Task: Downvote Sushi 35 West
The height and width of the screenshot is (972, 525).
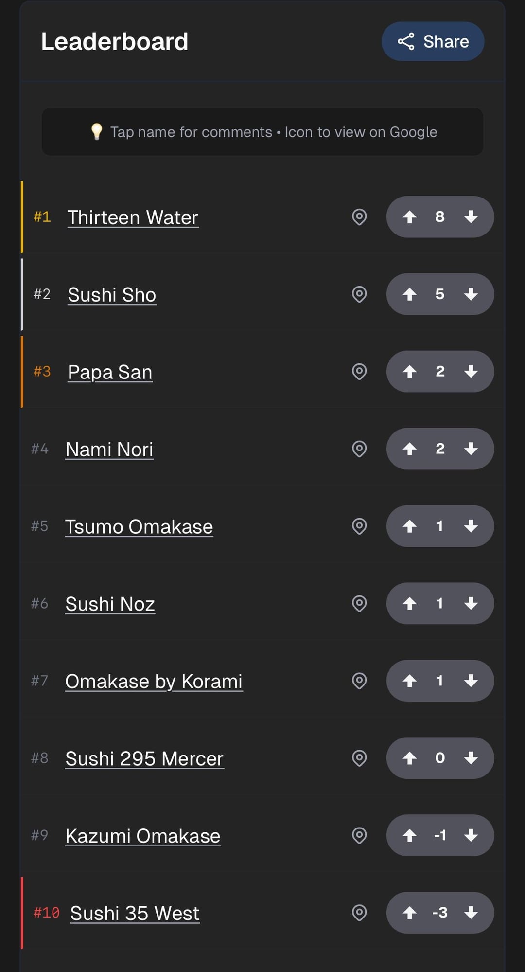Action: point(471,913)
